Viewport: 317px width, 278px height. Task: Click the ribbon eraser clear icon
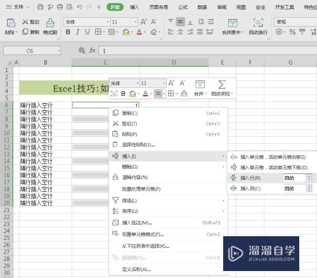154,32
